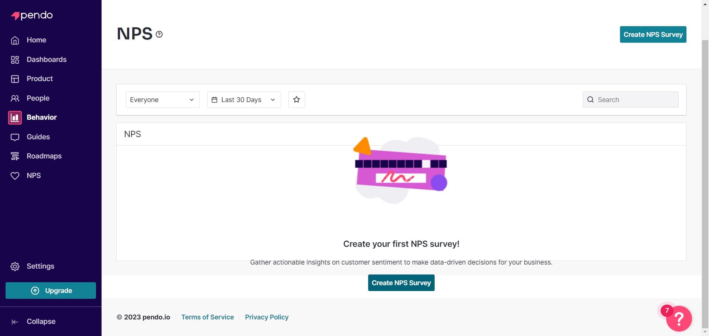
Task: Open the calendar picker icon
Action: (x=215, y=99)
